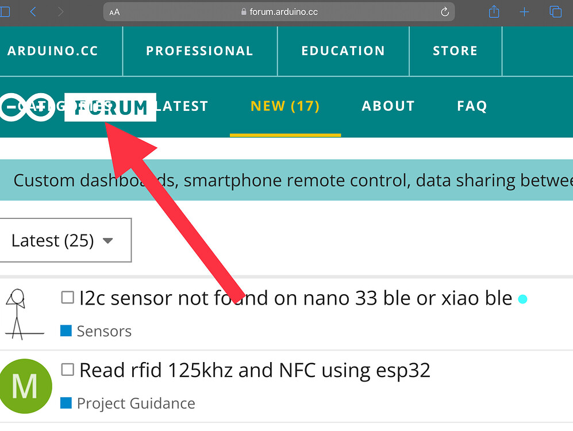Reload page using the refresh icon
Image resolution: width=573 pixels, height=431 pixels.
pyautogui.click(x=444, y=12)
